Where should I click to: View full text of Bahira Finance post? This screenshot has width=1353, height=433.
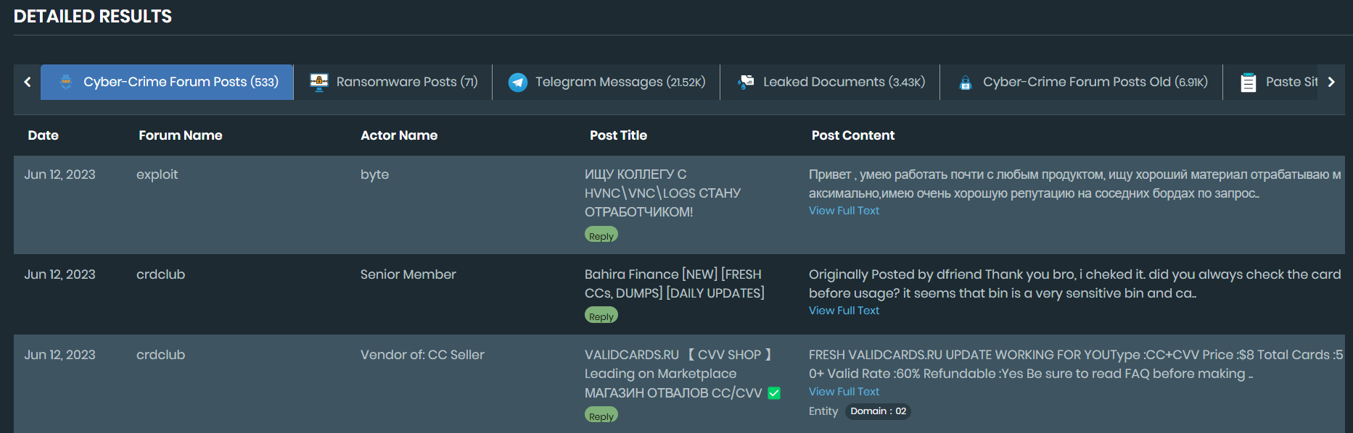pyautogui.click(x=844, y=311)
